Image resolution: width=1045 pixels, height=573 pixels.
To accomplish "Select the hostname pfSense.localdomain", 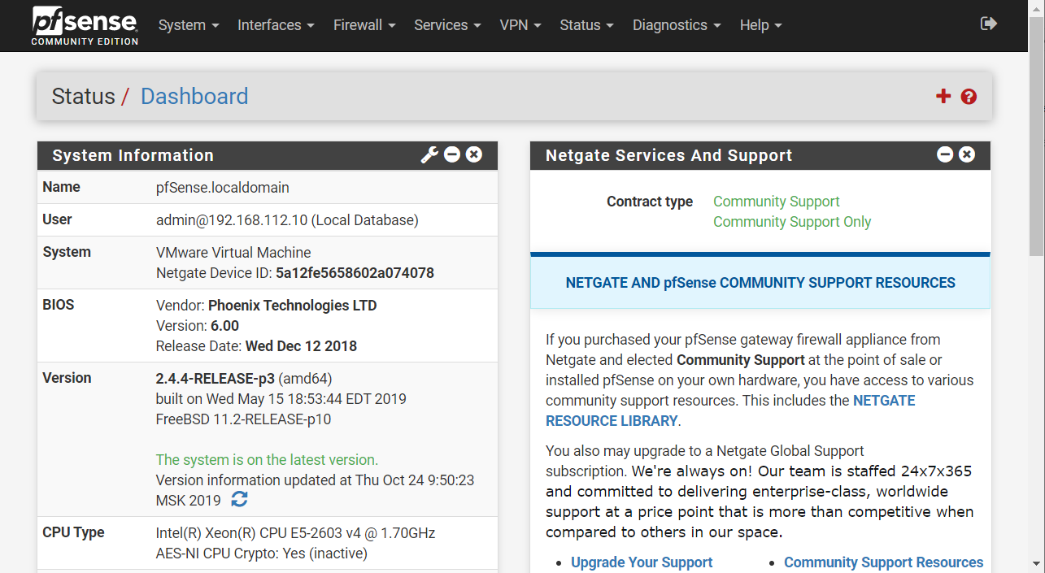I will 223,188.
